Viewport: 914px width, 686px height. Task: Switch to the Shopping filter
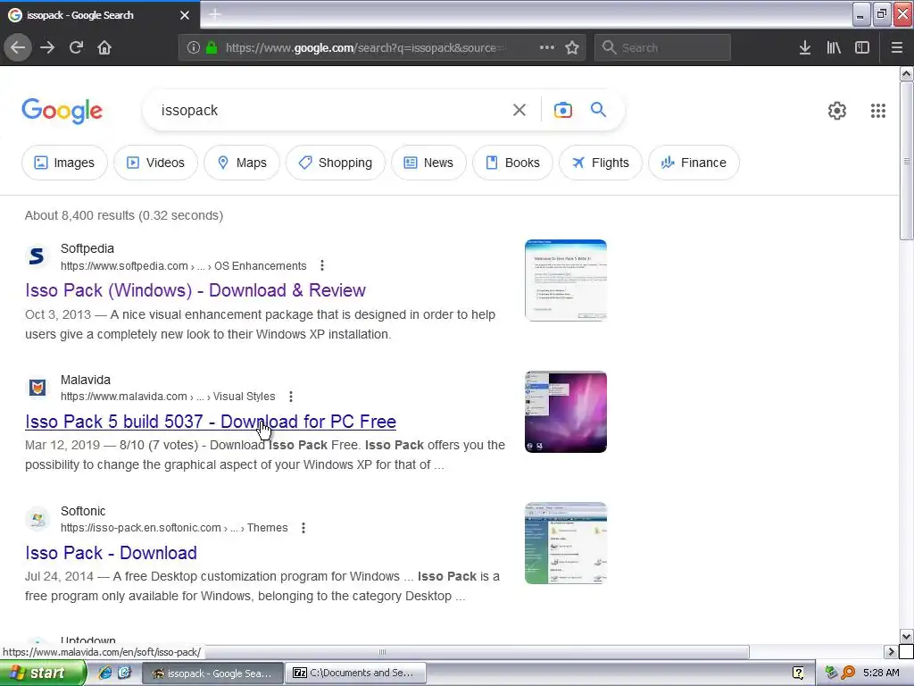pyautogui.click(x=336, y=163)
